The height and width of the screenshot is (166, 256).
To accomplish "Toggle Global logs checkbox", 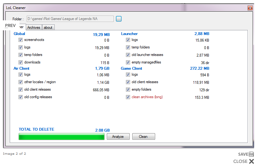I will coord(20,48).
